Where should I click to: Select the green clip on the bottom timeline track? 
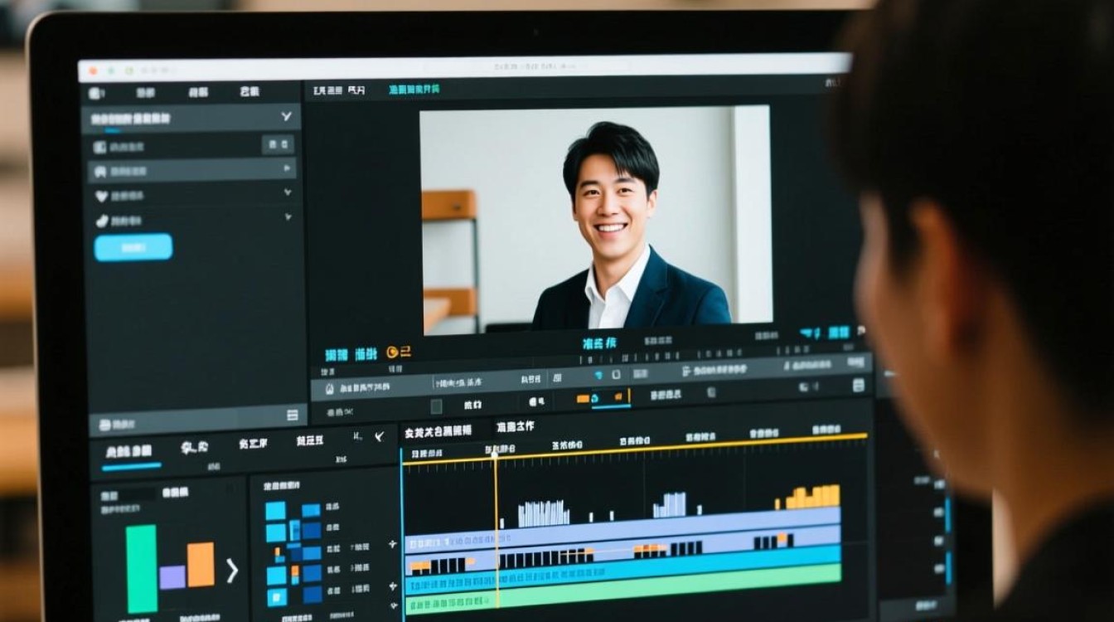pos(622,588)
